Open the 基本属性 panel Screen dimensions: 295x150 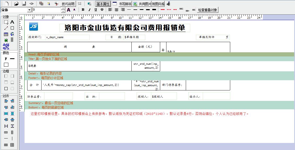point(103,4)
